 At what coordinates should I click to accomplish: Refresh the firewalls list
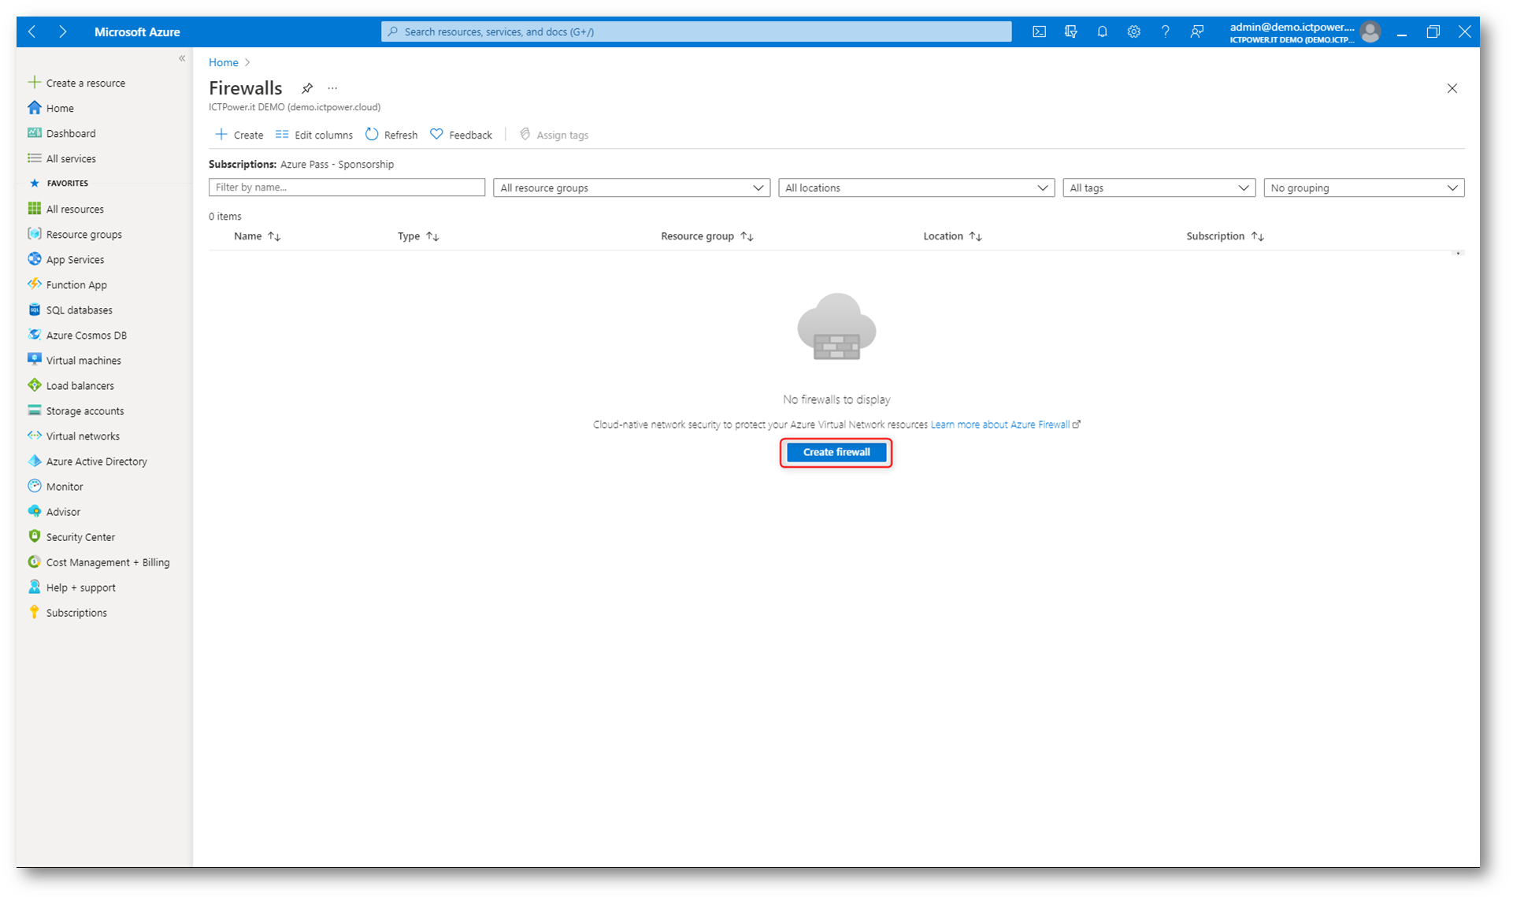391,135
